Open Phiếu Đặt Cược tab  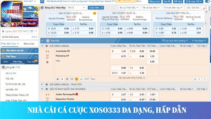coord(10,44)
